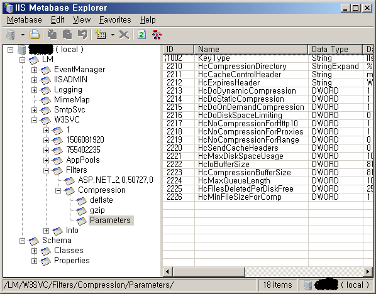
Task: Expand the AppPools node
Action: point(47,161)
